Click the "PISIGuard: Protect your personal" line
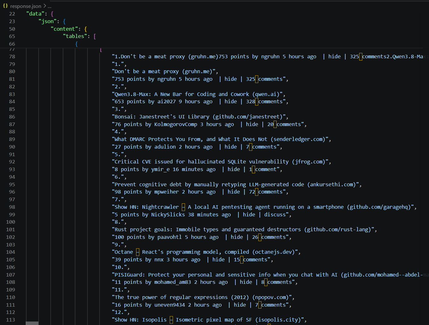 coord(267,275)
